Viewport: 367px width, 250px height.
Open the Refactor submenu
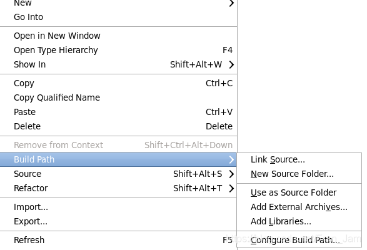click(x=118, y=188)
